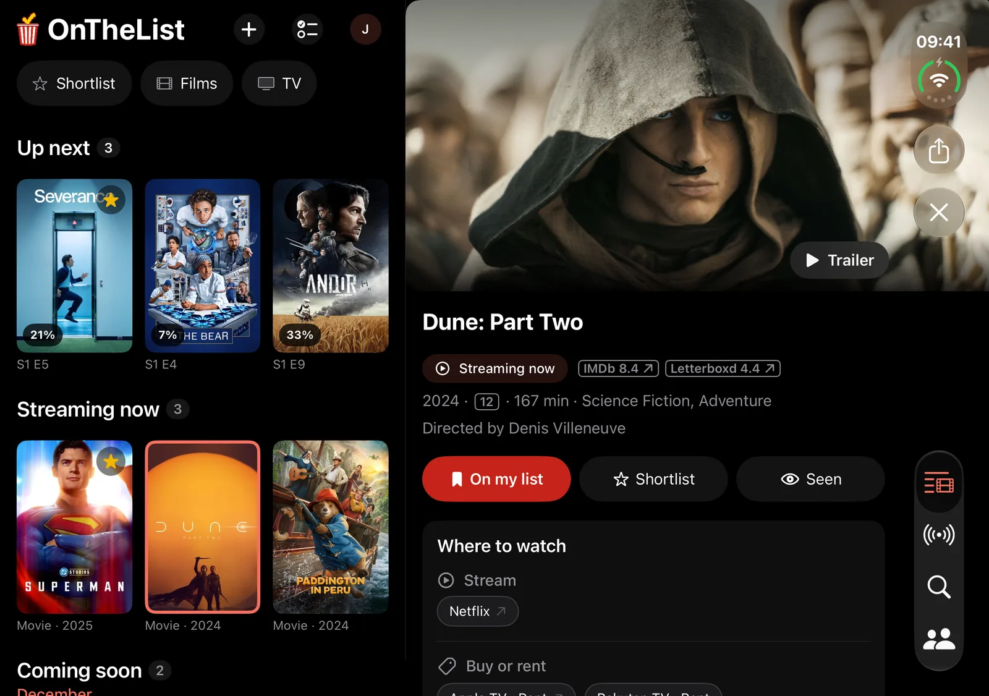Mark Dune as Seen

pyautogui.click(x=810, y=479)
